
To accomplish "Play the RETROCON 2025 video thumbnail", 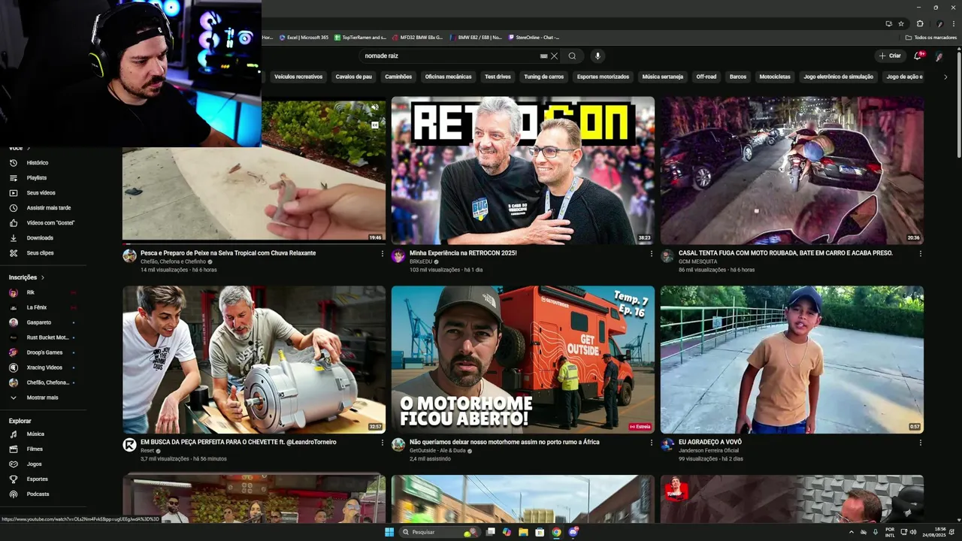I will tap(522, 171).
